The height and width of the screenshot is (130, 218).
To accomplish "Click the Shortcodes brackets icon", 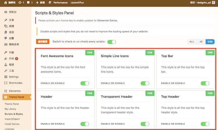I will tap(6, 83).
